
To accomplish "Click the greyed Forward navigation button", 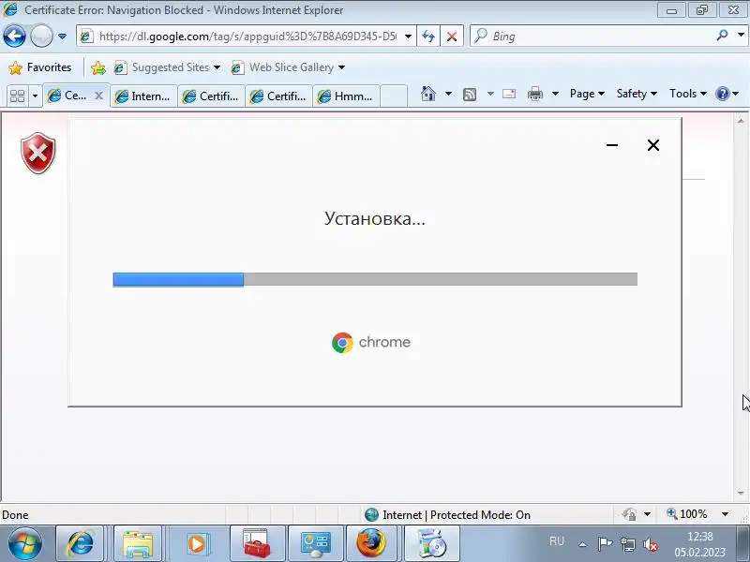I will pos(41,36).
